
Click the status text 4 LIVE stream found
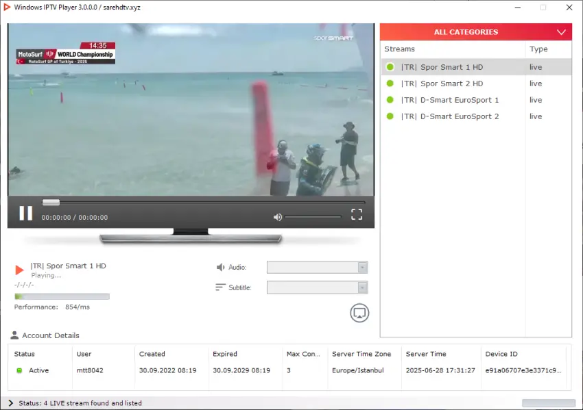tap(80, 403)
